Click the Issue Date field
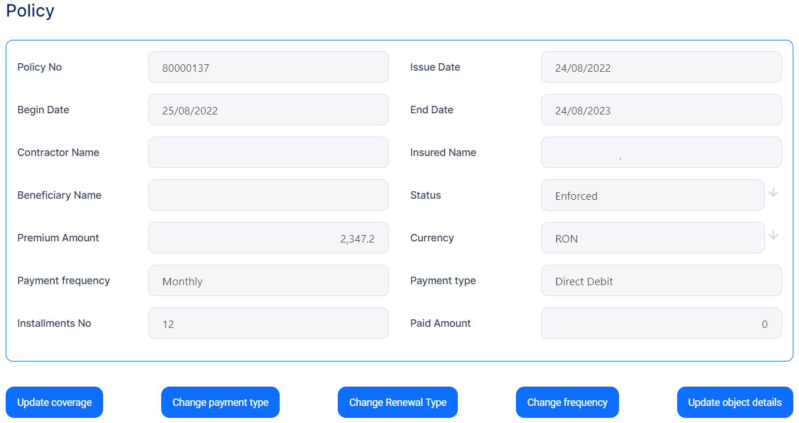Viewport: 799px width, 423px height. pos(661,67)
